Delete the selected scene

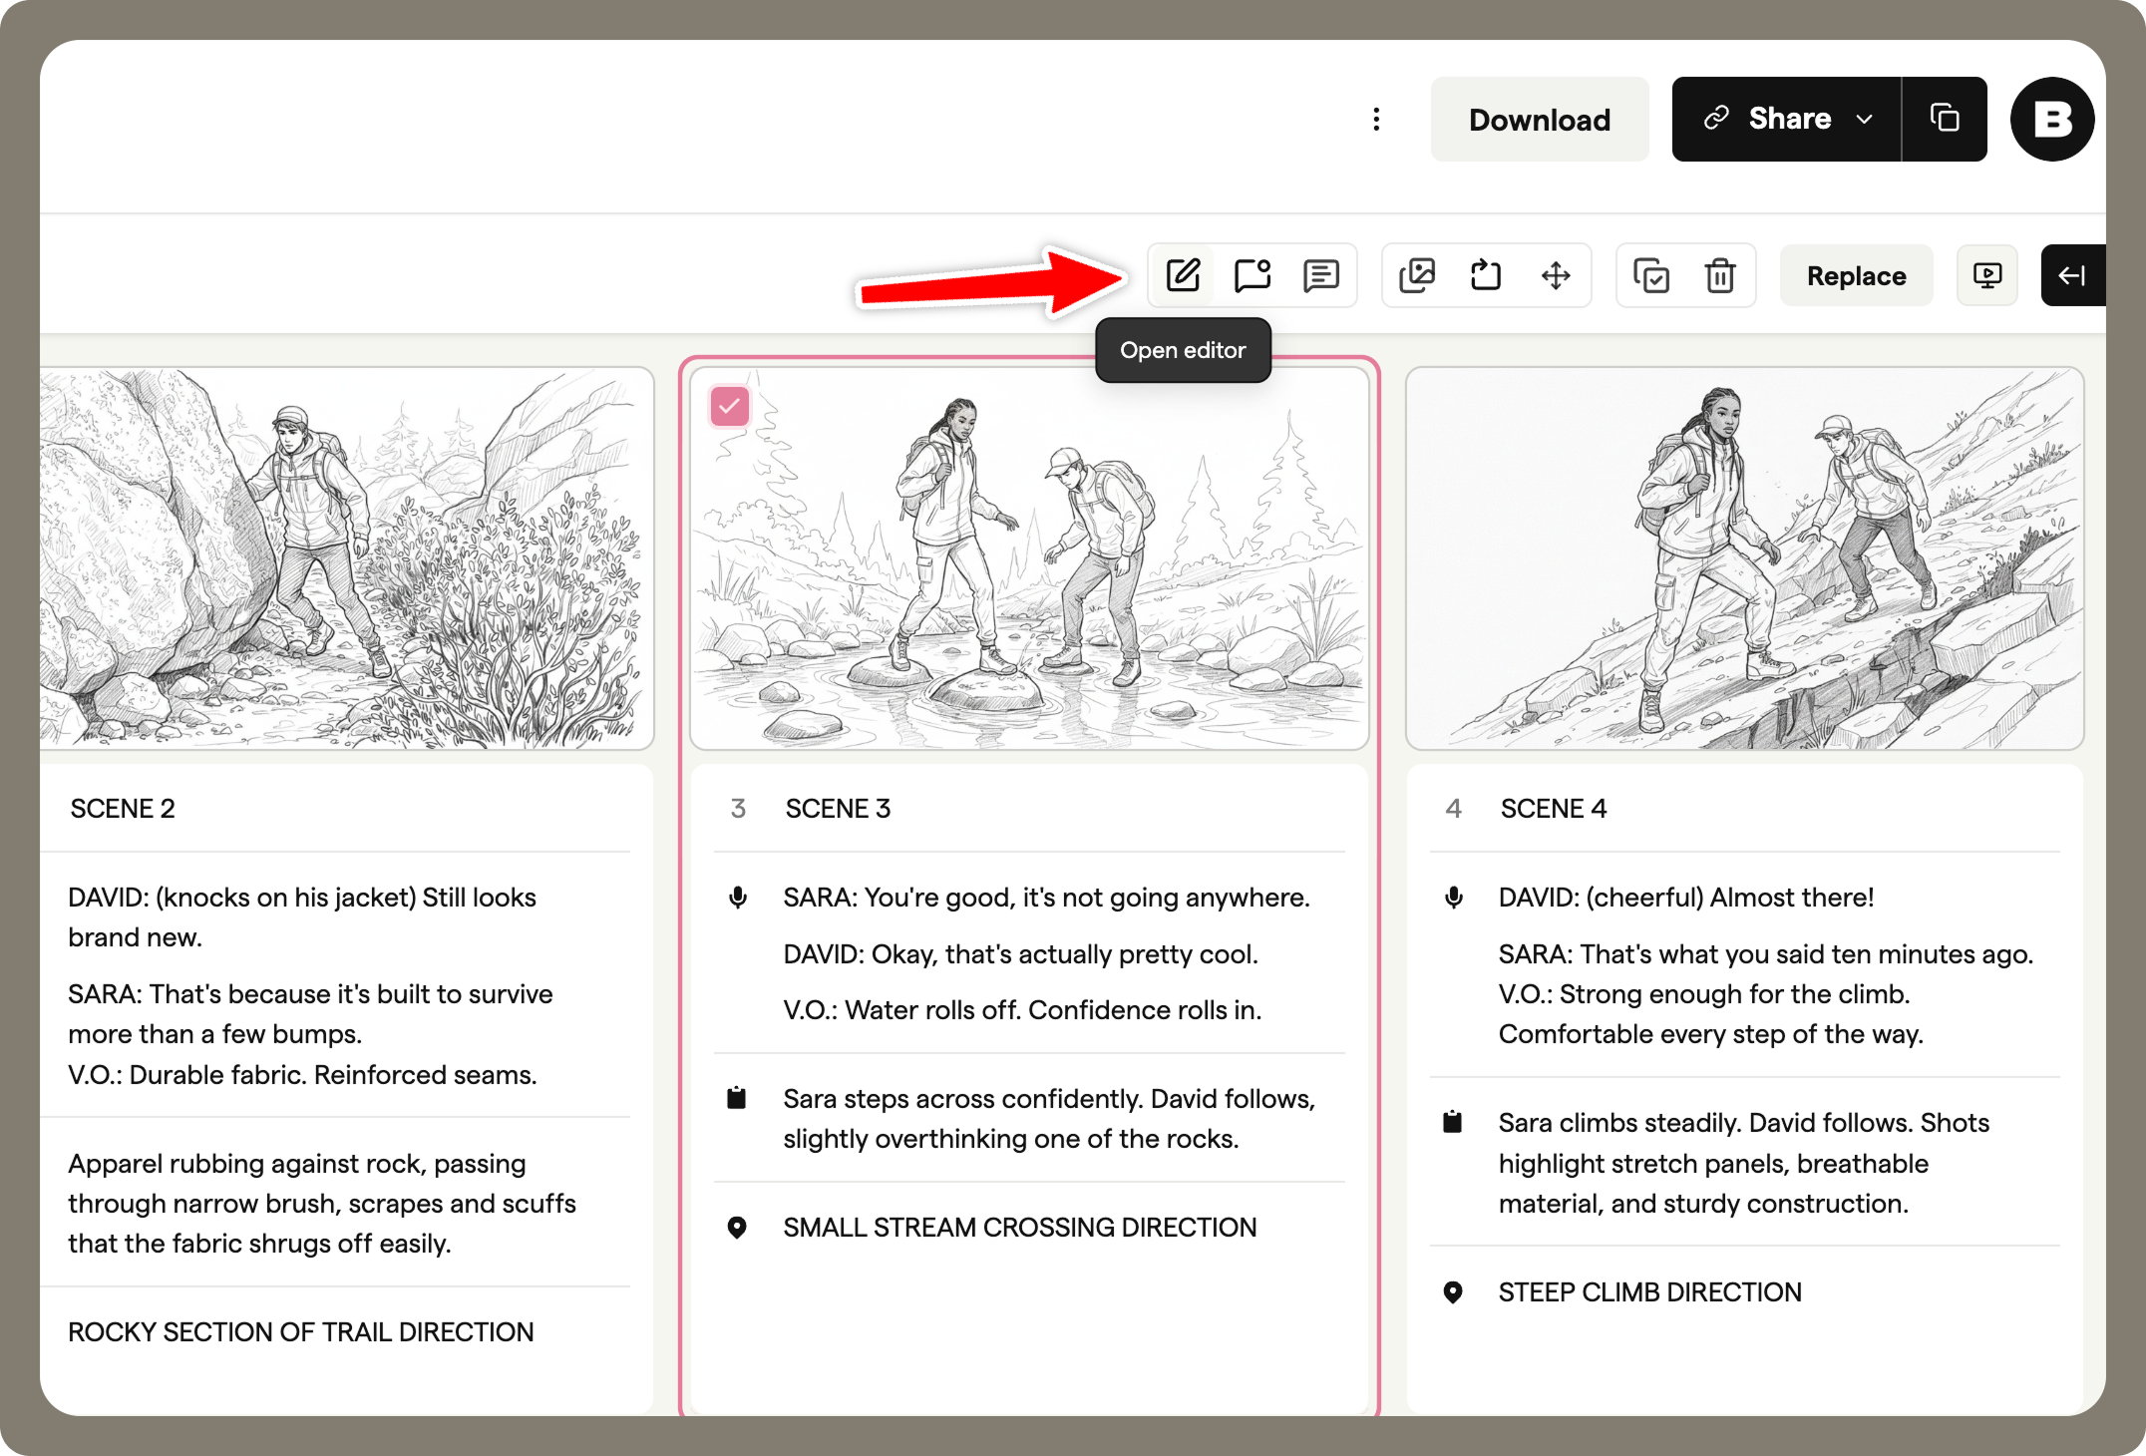pyautogui.click(x=1718, y=275)
